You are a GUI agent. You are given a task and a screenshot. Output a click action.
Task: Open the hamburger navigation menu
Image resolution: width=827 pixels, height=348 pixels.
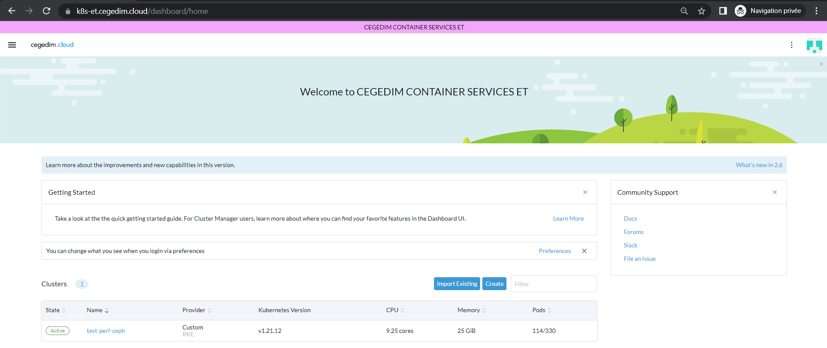(x=12, y=45)
